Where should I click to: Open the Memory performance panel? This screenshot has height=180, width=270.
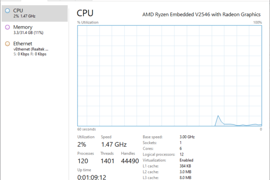(x=35, y=30)
